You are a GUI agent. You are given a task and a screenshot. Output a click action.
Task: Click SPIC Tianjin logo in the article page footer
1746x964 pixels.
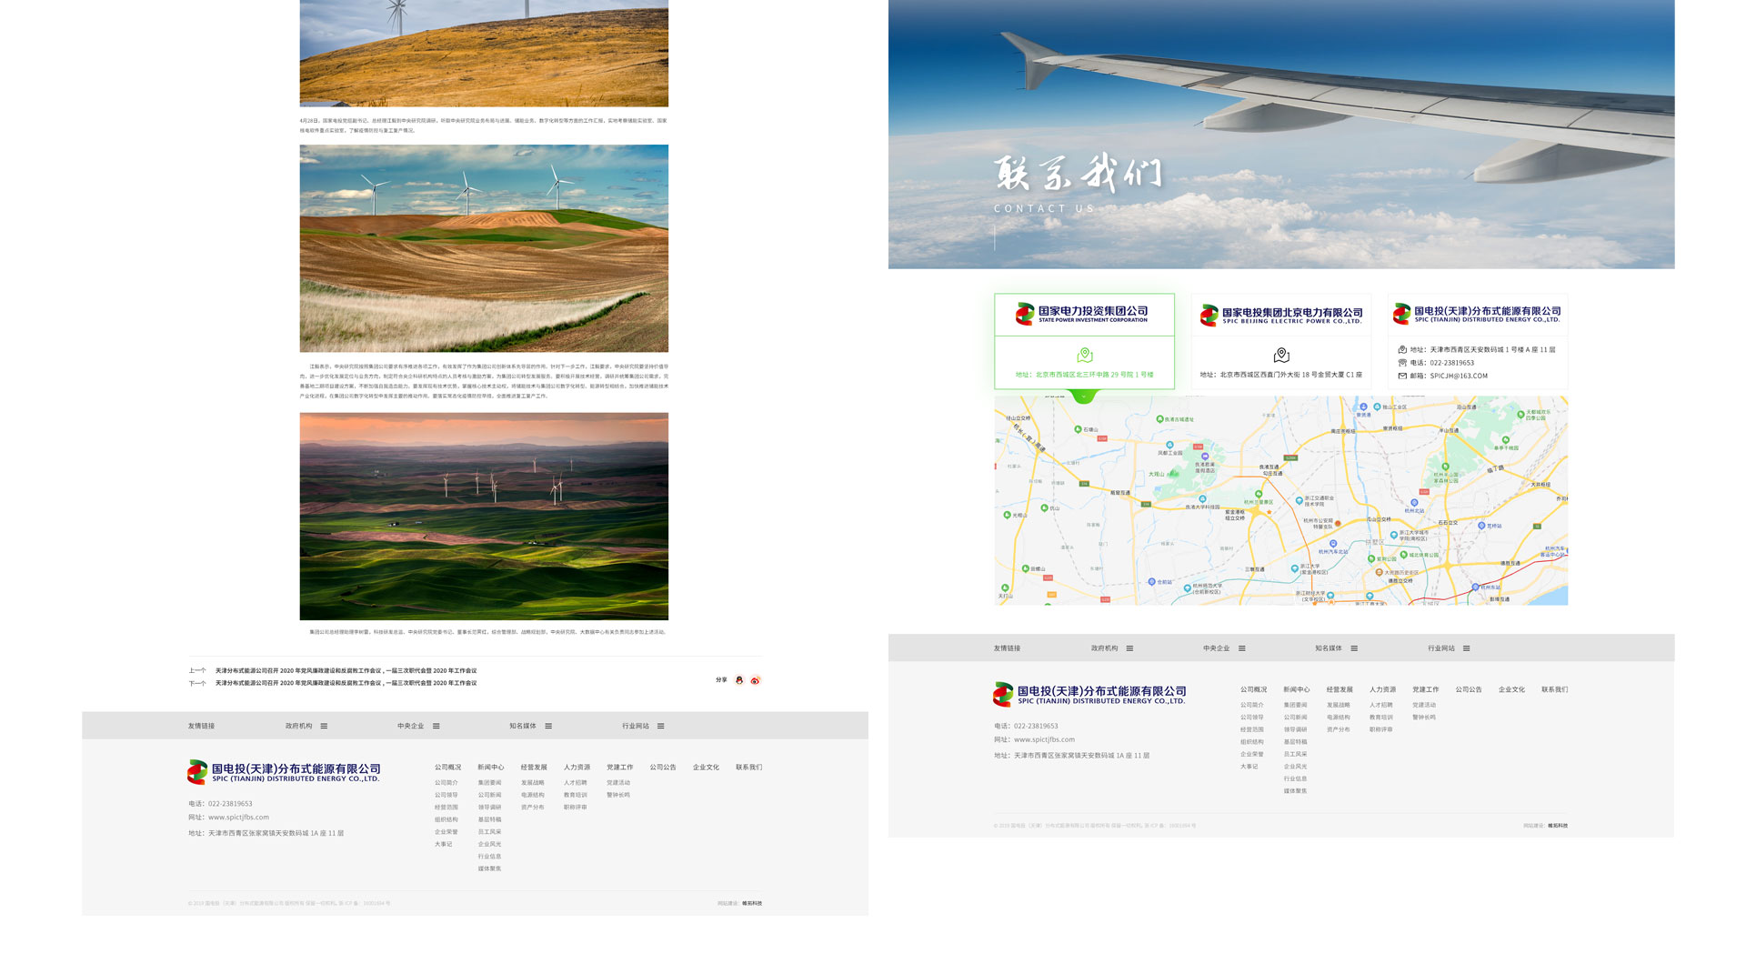point(284,772)
